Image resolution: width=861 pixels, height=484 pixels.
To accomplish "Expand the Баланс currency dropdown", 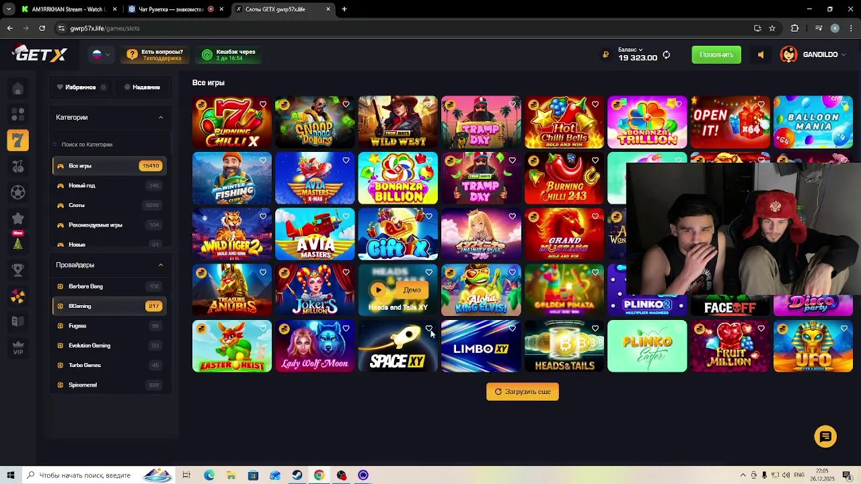I will pyautogui.click(x=631, y=50).
